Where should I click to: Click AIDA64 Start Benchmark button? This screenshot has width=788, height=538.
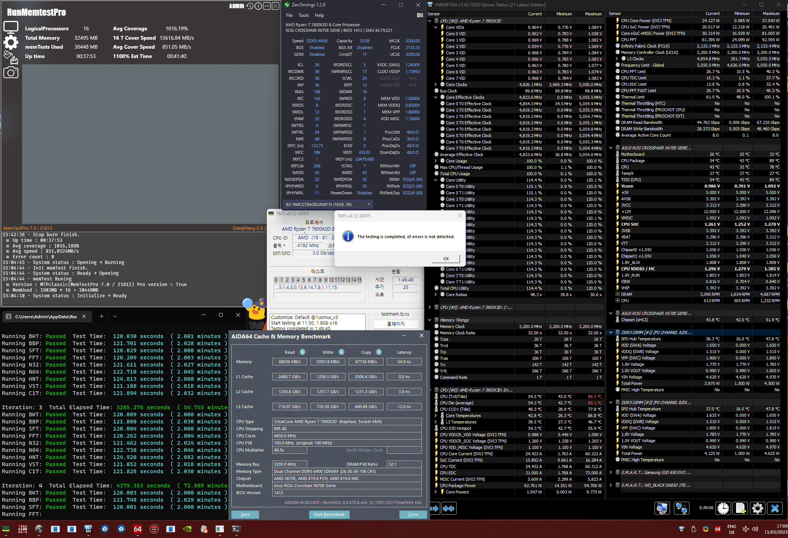tap(329, 514)
